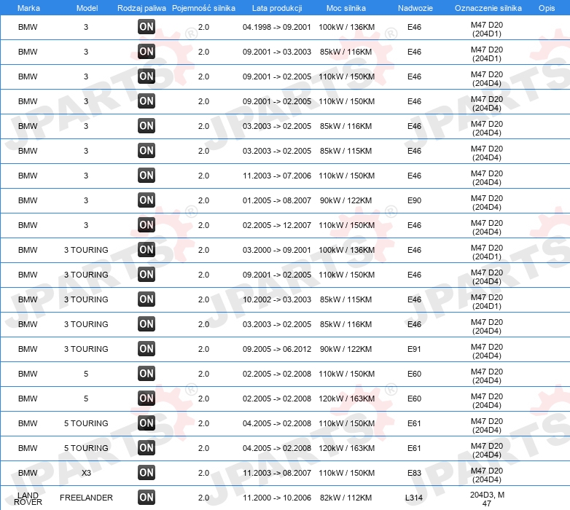Image resolution: width=570 pixels, height=510 pixels.
Task: Click ON icon for BMW 5 E60 110kW / 150KM
Action: 147,374
